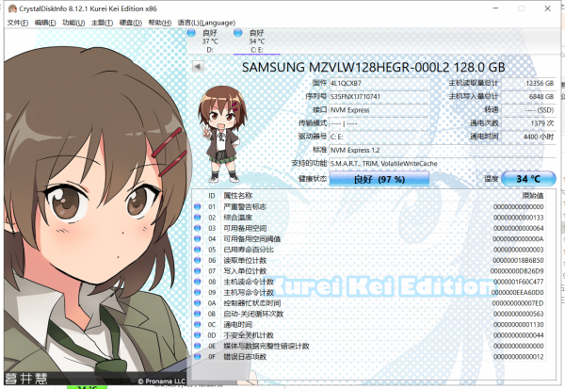The image size is (565, 389).
Task: Click status orb of attribute 0D 不安全关机计数
Action: [x=197, y=335]
